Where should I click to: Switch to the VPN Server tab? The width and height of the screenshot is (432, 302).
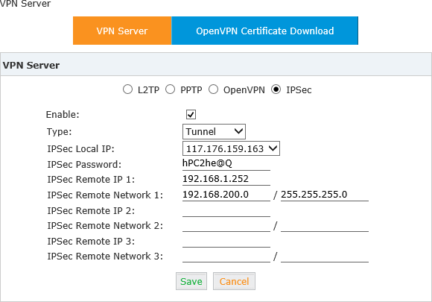(x=122, y=31)
